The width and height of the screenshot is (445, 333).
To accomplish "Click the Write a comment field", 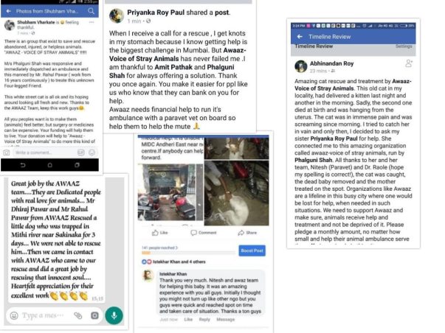I will (x=44, y=153).
